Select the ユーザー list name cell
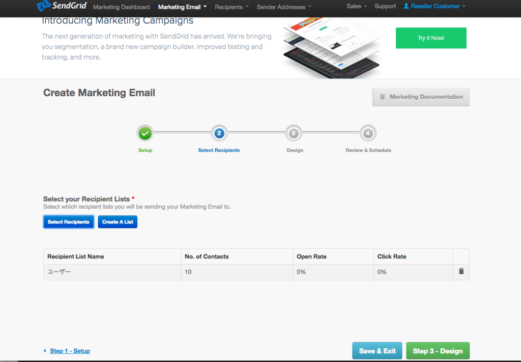521x362 pixels. [x=112, y=272]
